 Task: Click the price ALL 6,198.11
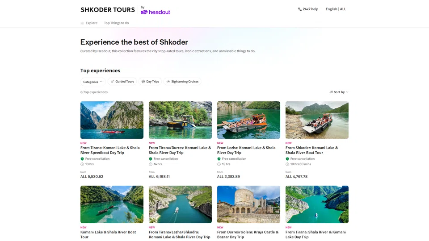click(159, 177)
